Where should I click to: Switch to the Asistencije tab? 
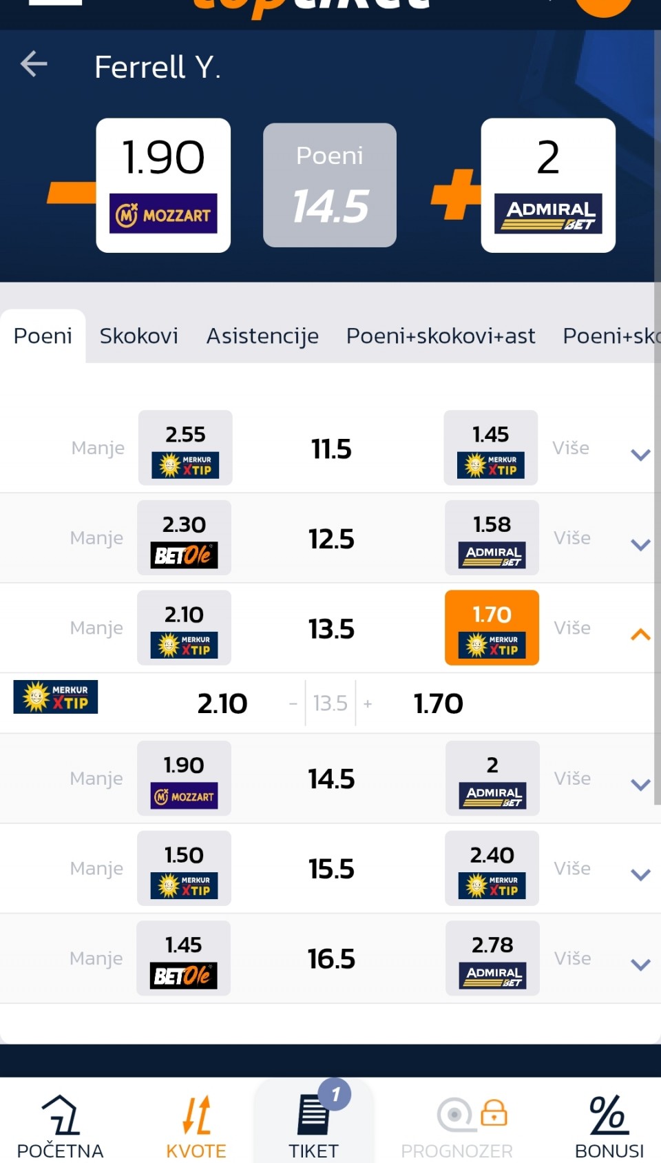[262, 336]
